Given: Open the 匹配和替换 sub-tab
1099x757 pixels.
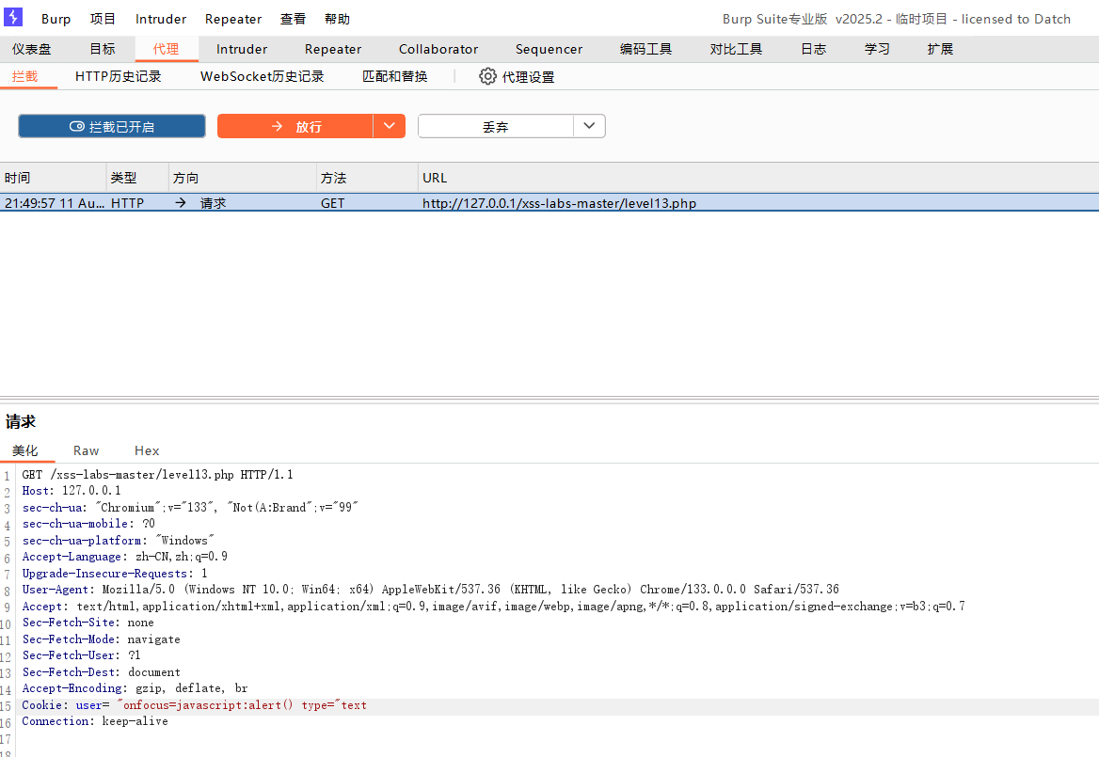Looking at the screenshot, I should tap(394, 76).
